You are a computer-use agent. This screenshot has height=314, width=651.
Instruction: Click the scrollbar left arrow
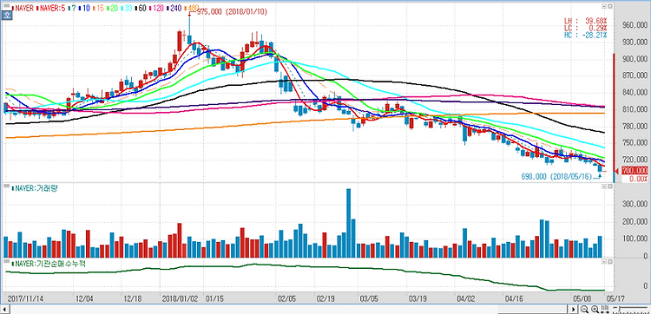coord(5,310)
